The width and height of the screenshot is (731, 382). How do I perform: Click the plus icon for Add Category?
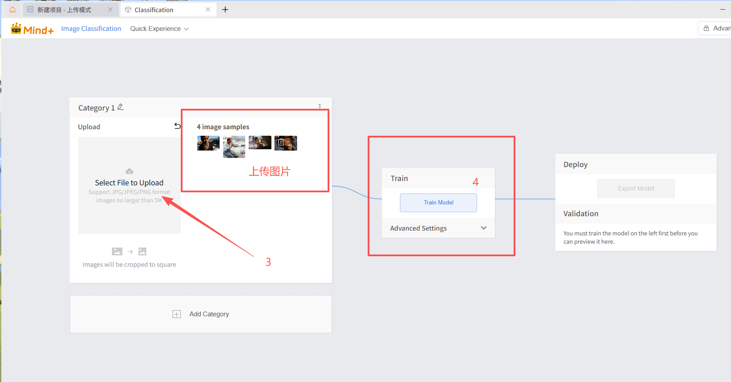click(176, 314)
